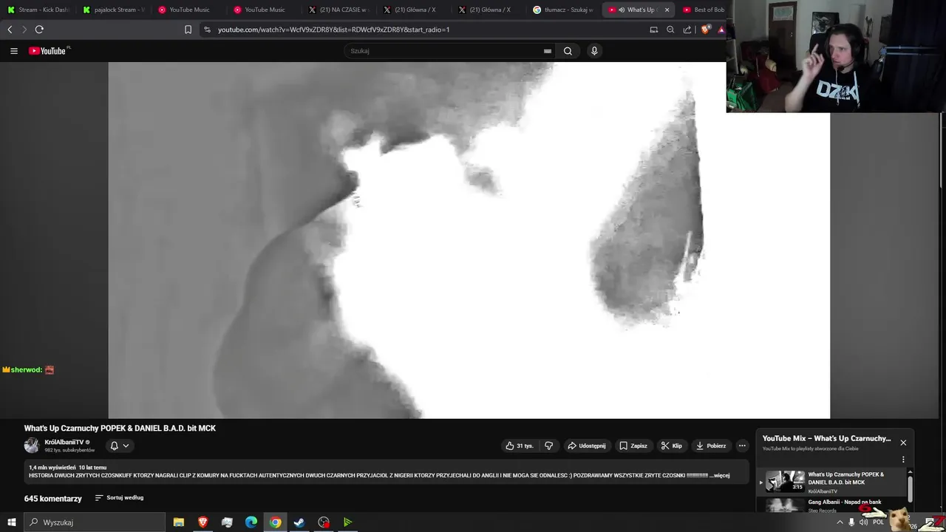Switch to the pajalock Stream tab
This screenshot has height=532, width=946.
pyautogui.click(x=114, y=10)
